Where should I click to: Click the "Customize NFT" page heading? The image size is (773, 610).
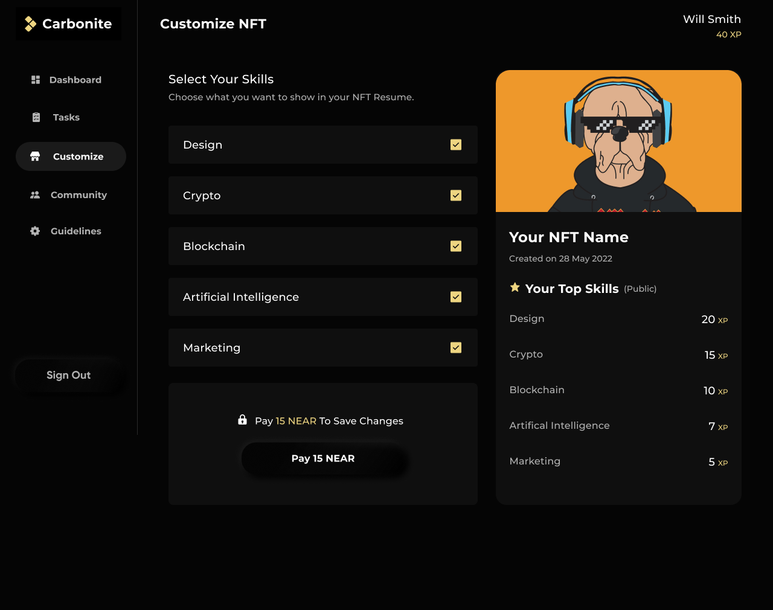click(213, 24)
